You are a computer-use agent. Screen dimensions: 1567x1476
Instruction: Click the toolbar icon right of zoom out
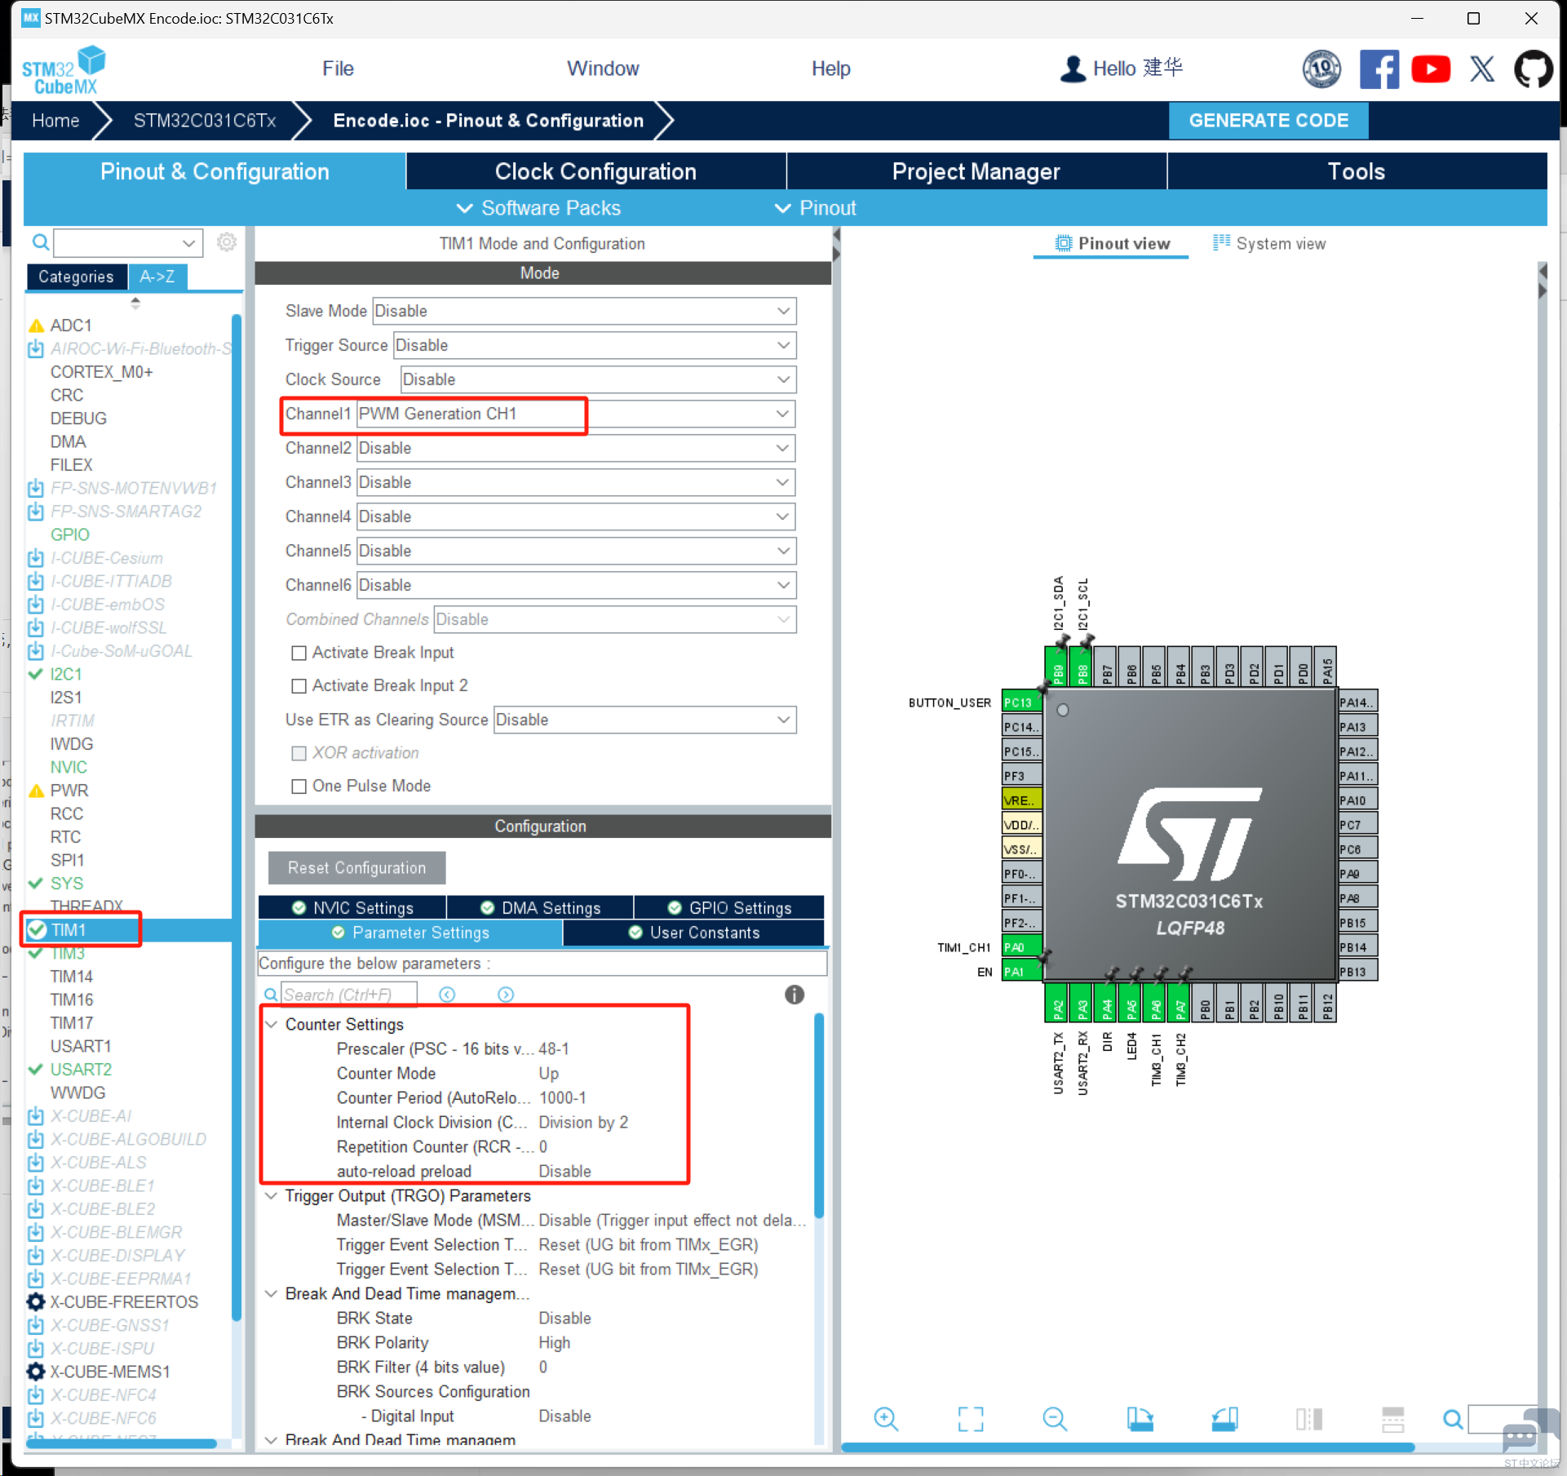pos(1140,1419)
